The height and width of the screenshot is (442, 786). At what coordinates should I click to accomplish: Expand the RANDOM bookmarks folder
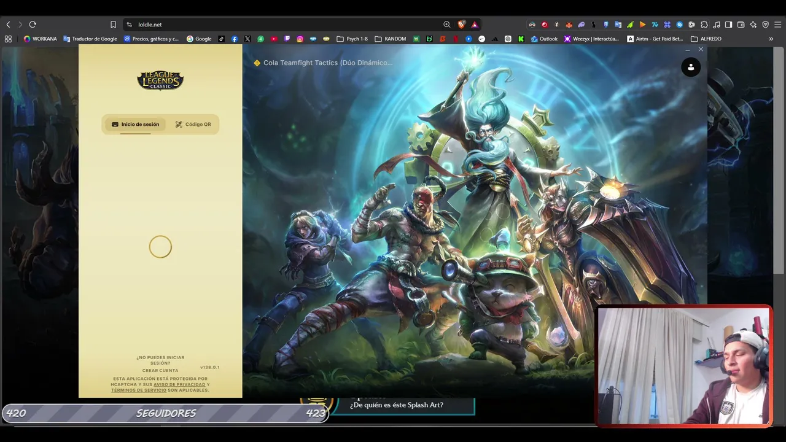click(x=391, y=39)
